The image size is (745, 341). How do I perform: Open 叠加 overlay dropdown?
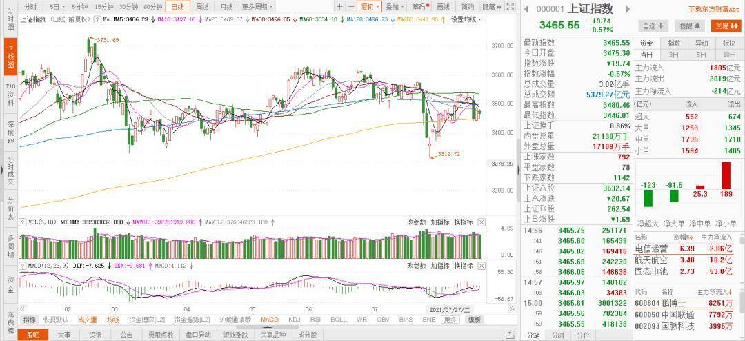tap(395, 7)
